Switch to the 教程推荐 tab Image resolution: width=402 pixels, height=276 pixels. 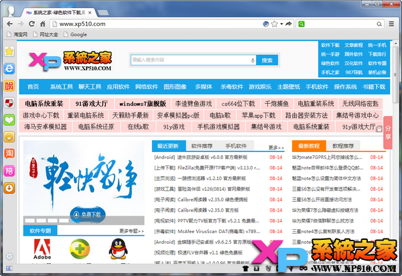point(343,146)
